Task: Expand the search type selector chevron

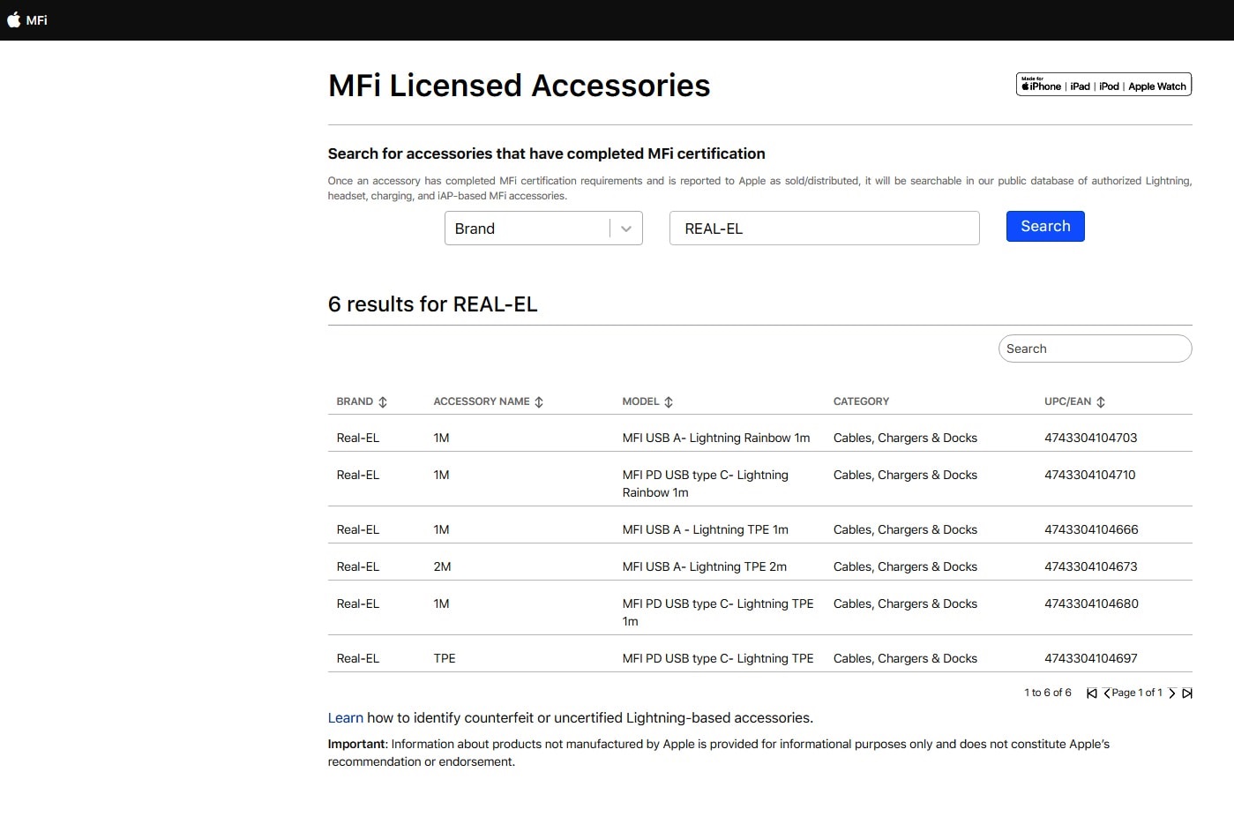Action: tap(626, 228)
